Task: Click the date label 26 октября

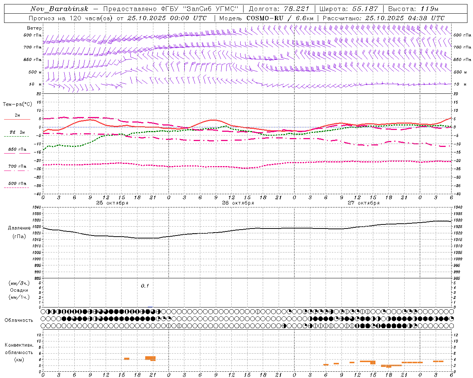Action: pos(238,203)
